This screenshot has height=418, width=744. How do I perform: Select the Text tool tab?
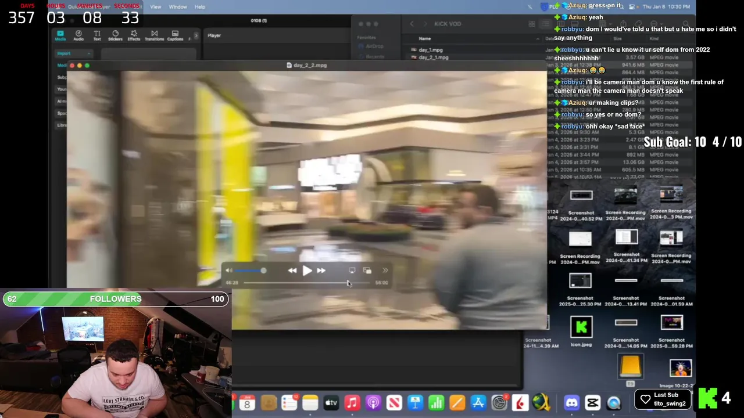97,35
